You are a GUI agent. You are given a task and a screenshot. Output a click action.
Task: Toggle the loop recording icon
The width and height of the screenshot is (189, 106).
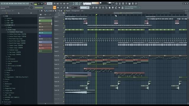(68, 4)
